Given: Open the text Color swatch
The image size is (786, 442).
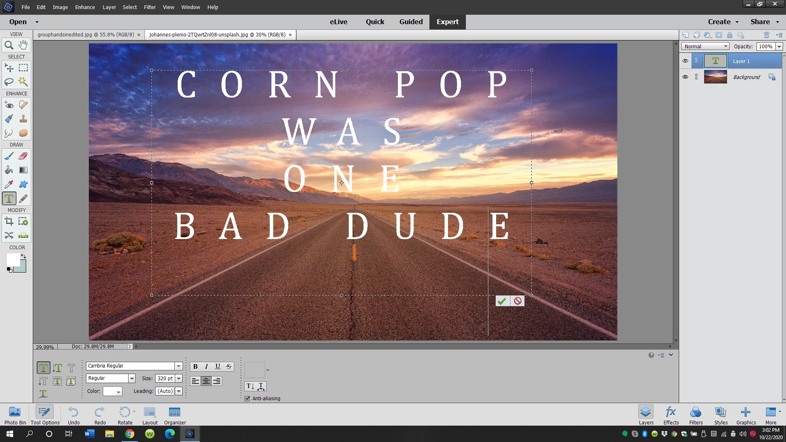Looking at the screenshot, I should coord(112,392).
